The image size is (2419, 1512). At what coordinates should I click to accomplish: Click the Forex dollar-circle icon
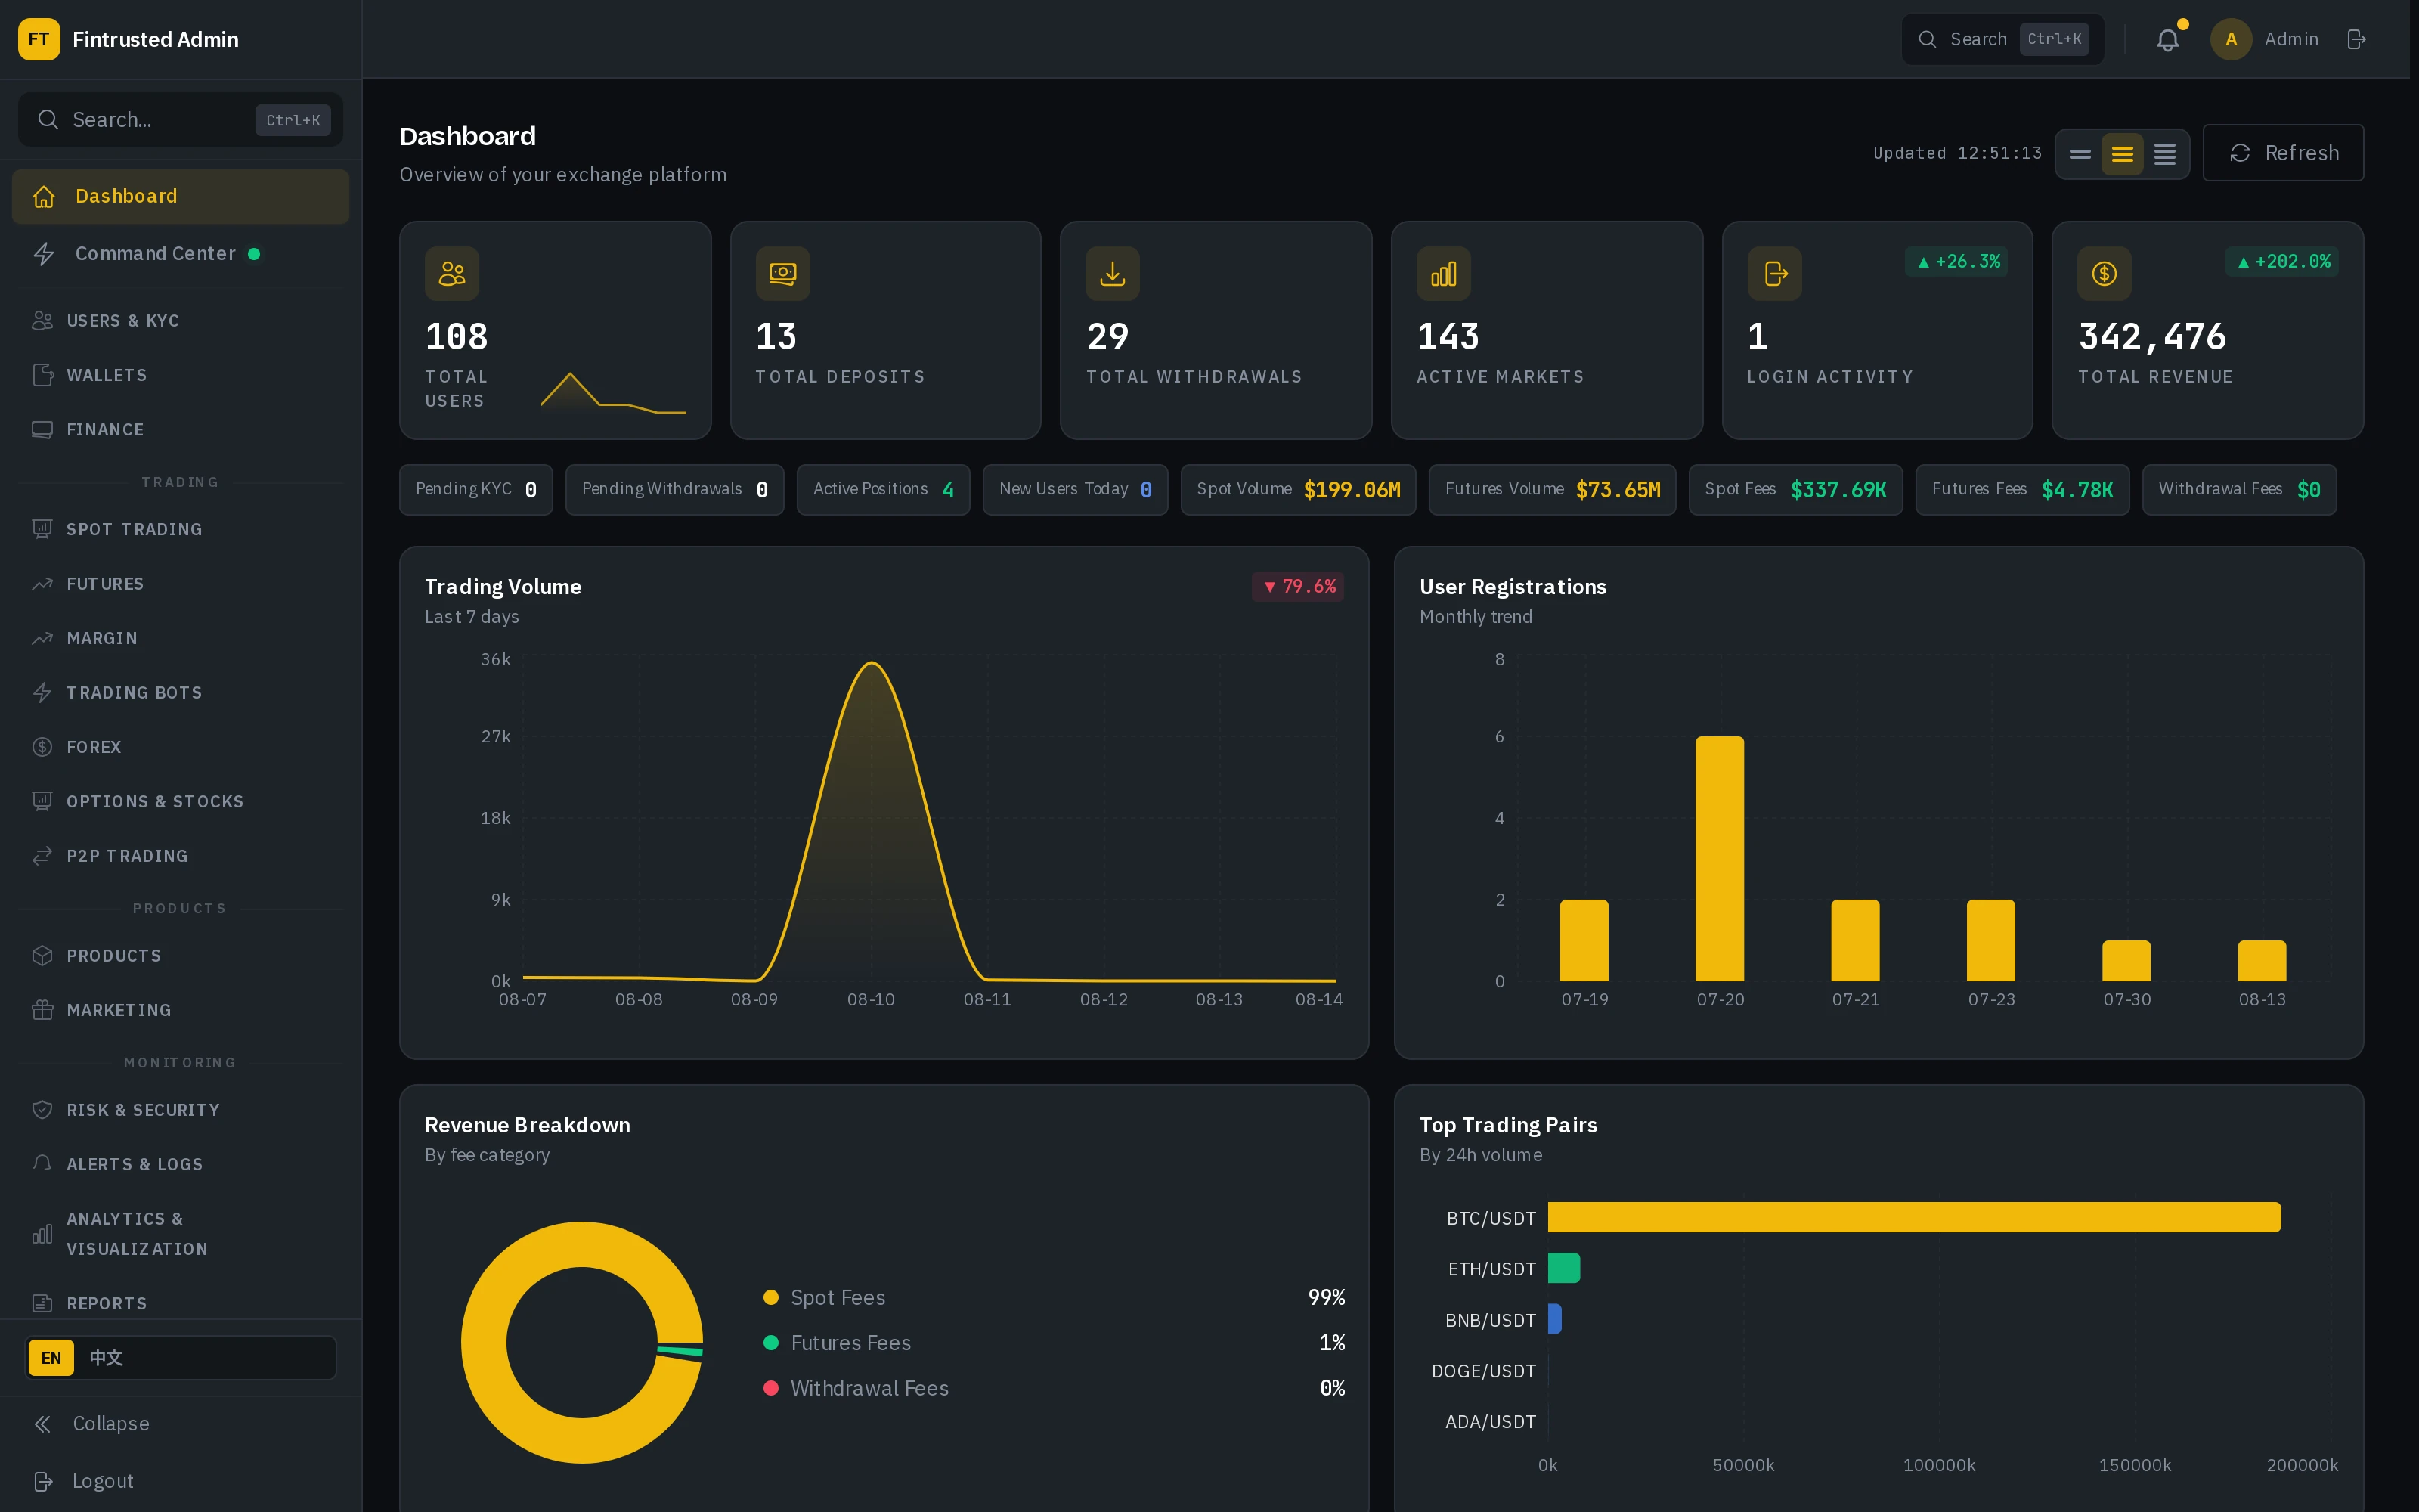(42, 747)
